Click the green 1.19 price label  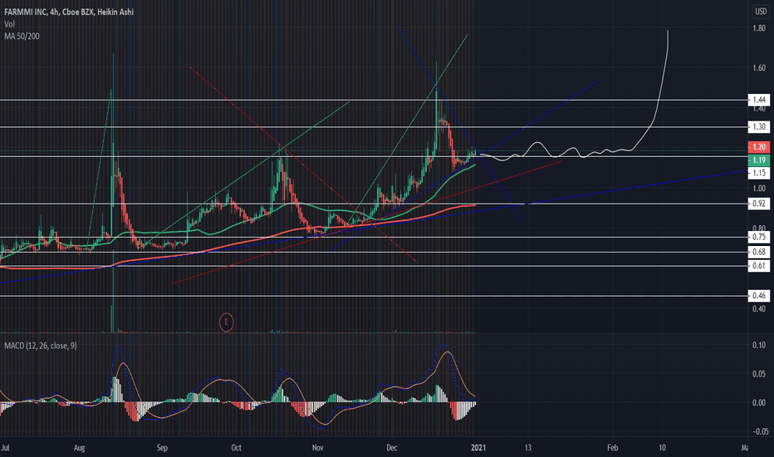[x=759, y=160]
